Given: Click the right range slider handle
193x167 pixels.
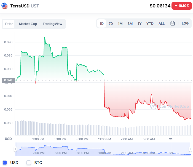Looking at the screenshot, I should pyautogui.click(x=190, y=149).
